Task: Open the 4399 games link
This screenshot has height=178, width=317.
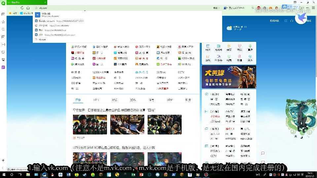Action: [186, 58]
